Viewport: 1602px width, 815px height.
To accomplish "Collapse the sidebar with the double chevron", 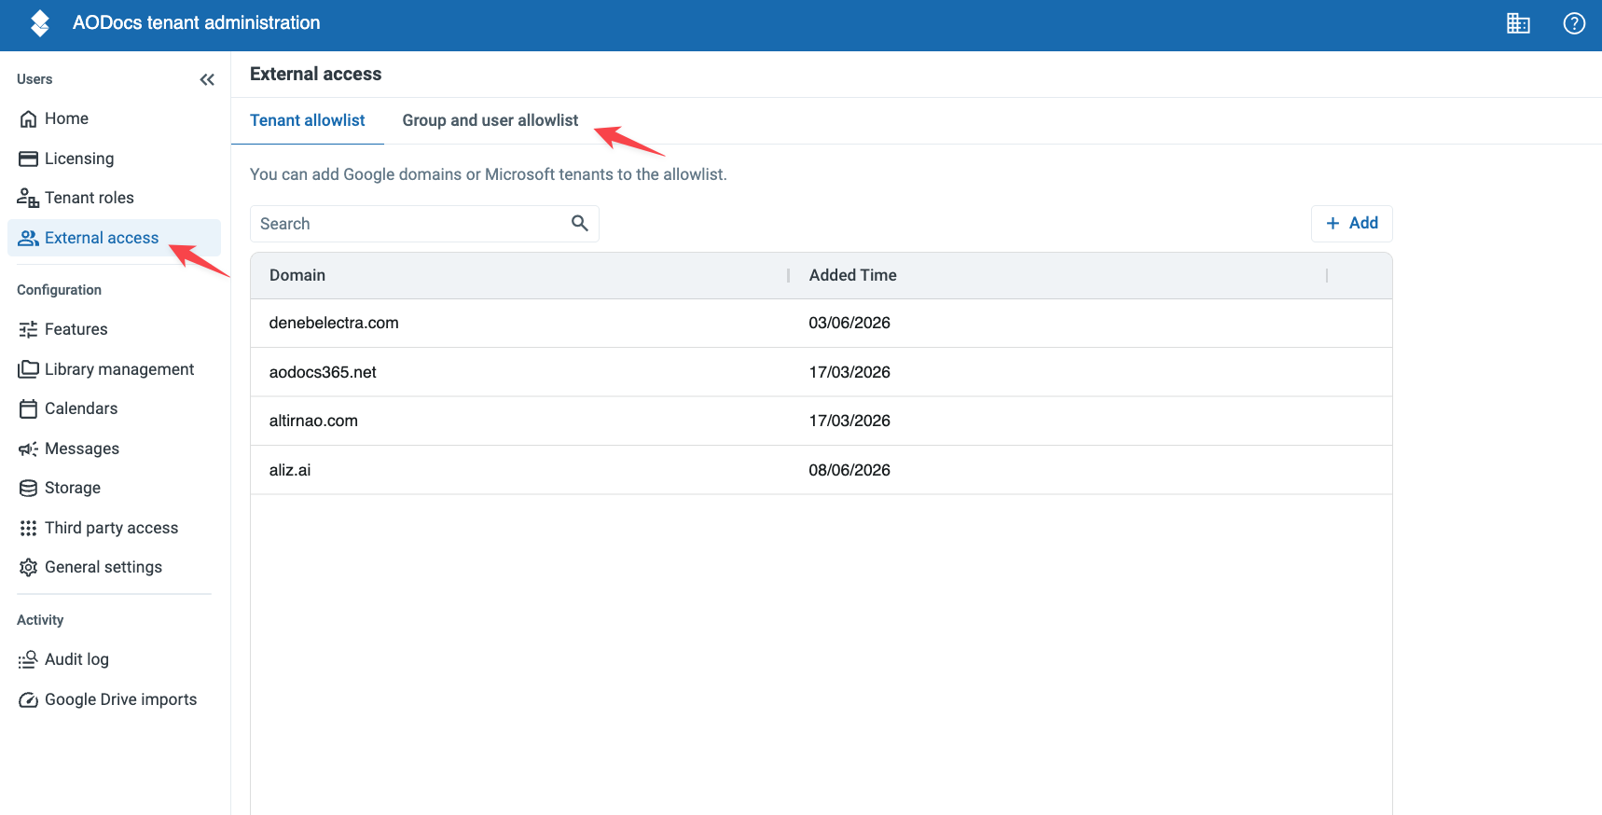I will 207,80.
